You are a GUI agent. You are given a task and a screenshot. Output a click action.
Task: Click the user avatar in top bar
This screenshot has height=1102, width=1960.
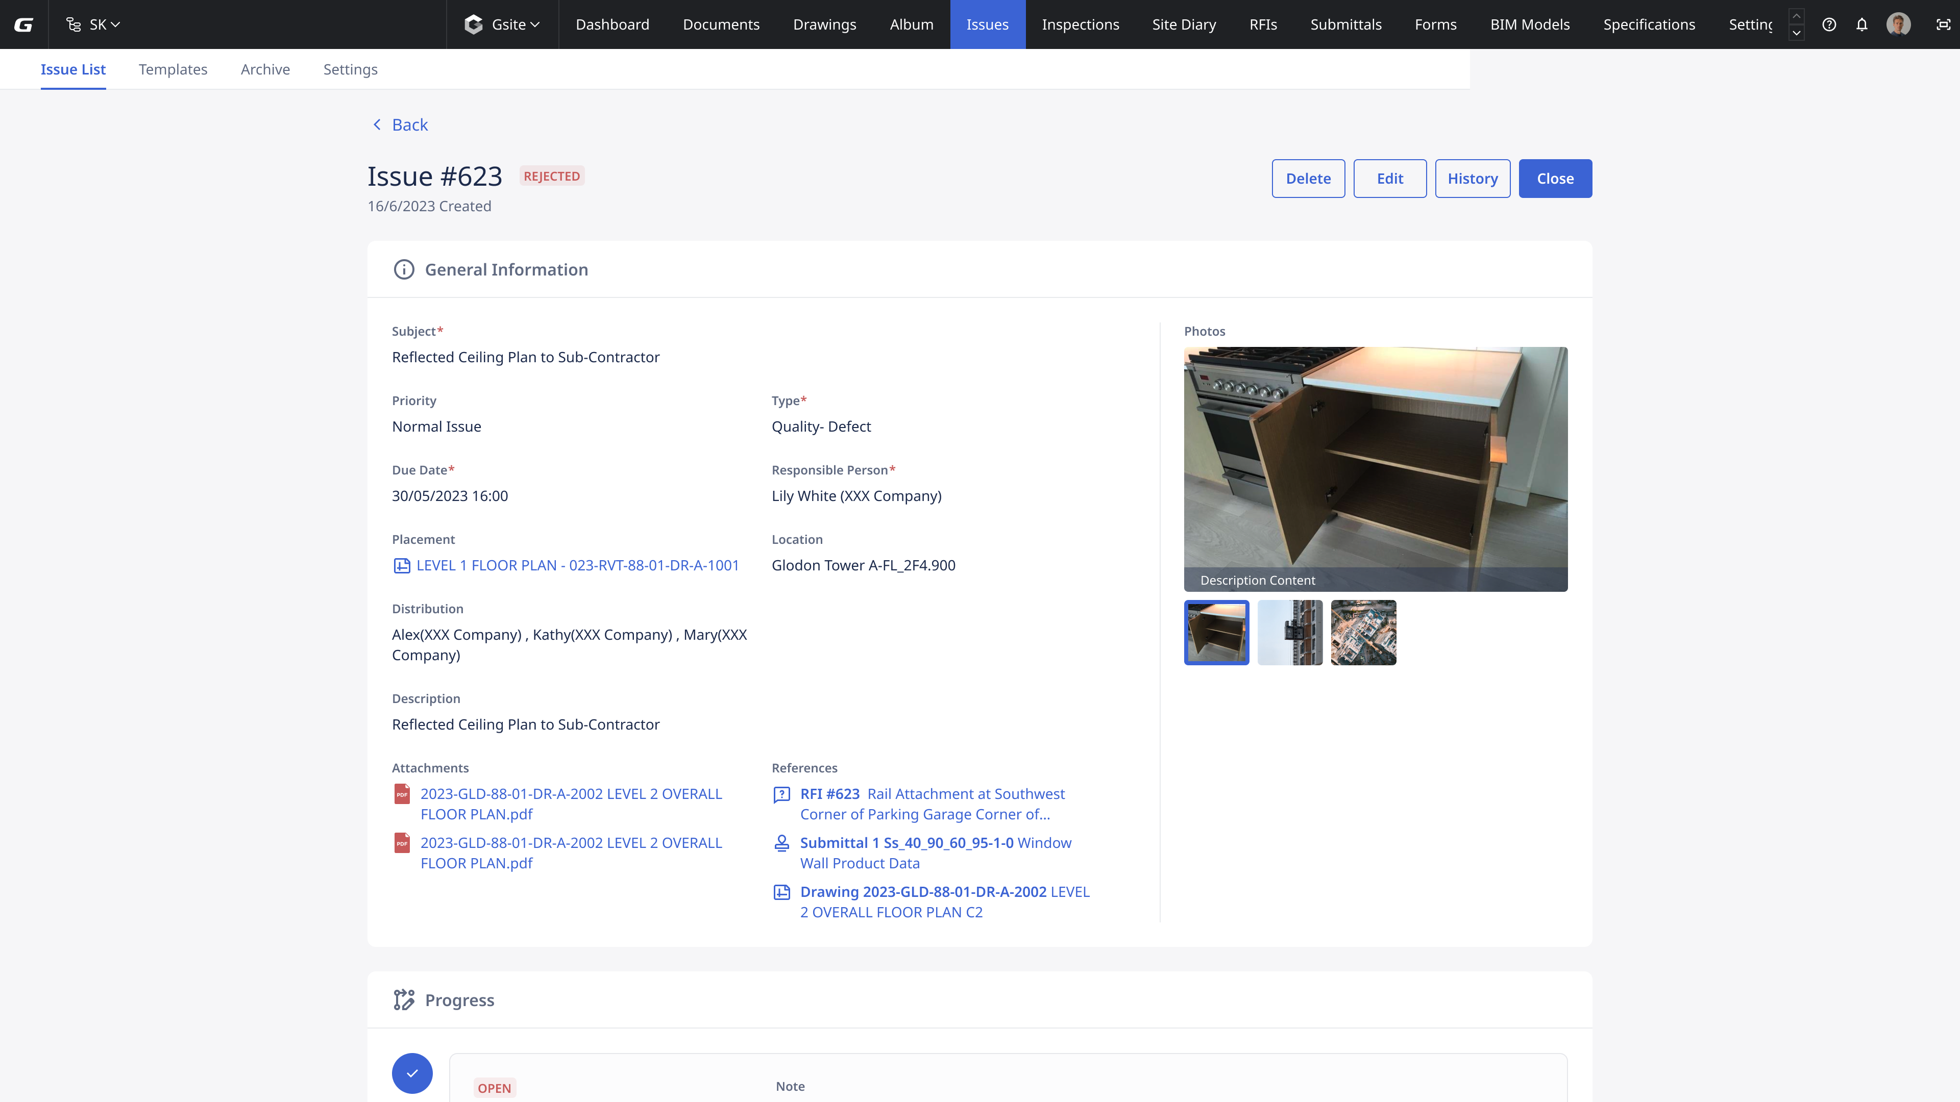[1898, 24]
